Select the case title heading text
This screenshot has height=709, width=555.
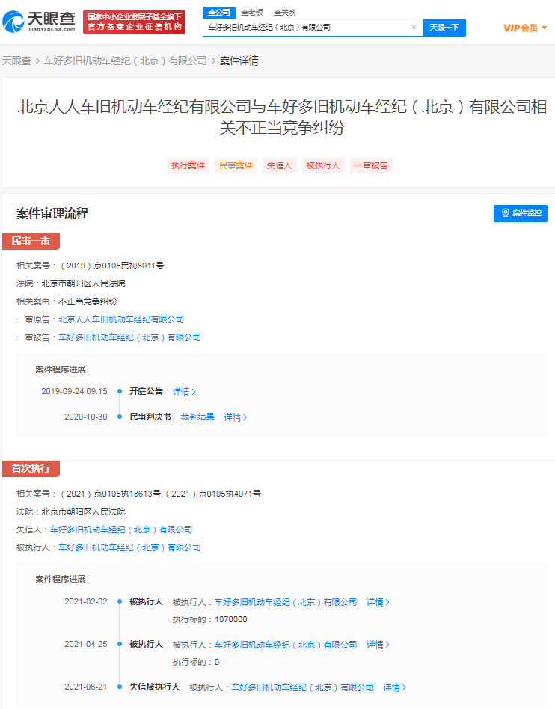pos(282,117)
